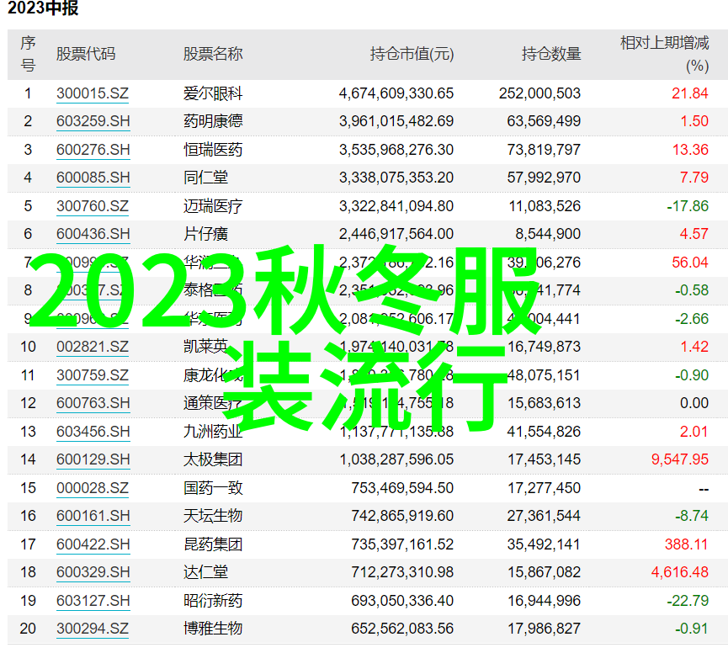
Task: Select holding quantity 252,000,503
Action: point(539,93)
